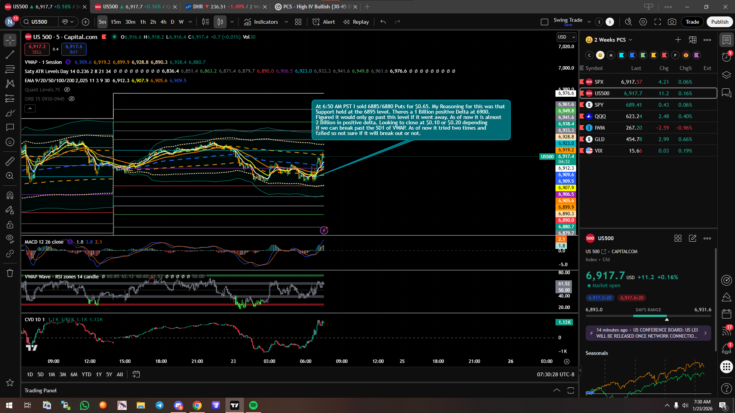
Task: Show the hidden ORB 15 indicator
Action: click(x=72, y=99)
